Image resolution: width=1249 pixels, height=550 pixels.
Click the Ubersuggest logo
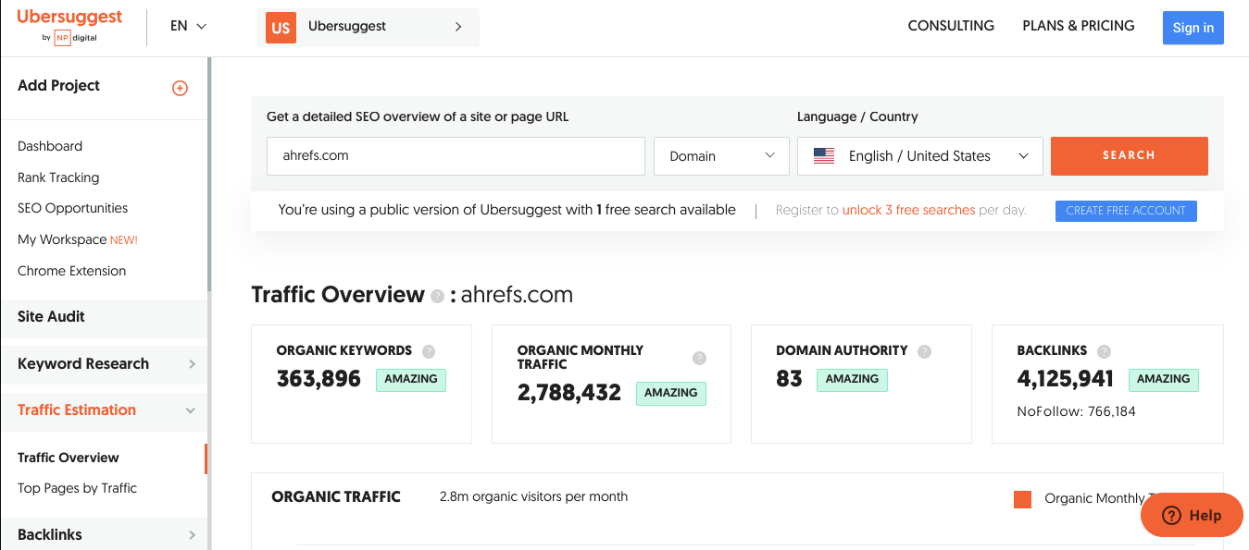click(x=69, y=26)
